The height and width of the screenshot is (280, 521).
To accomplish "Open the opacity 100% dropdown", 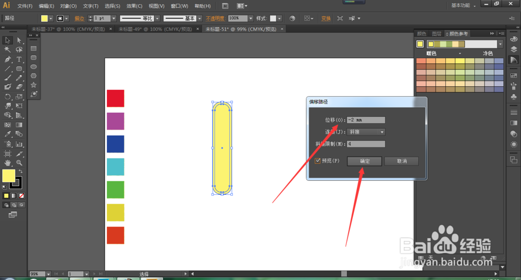I will tap(251, 19).
